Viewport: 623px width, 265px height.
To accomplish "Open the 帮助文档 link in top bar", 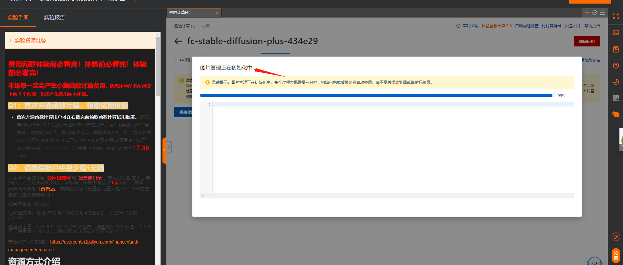I will 592,26.
